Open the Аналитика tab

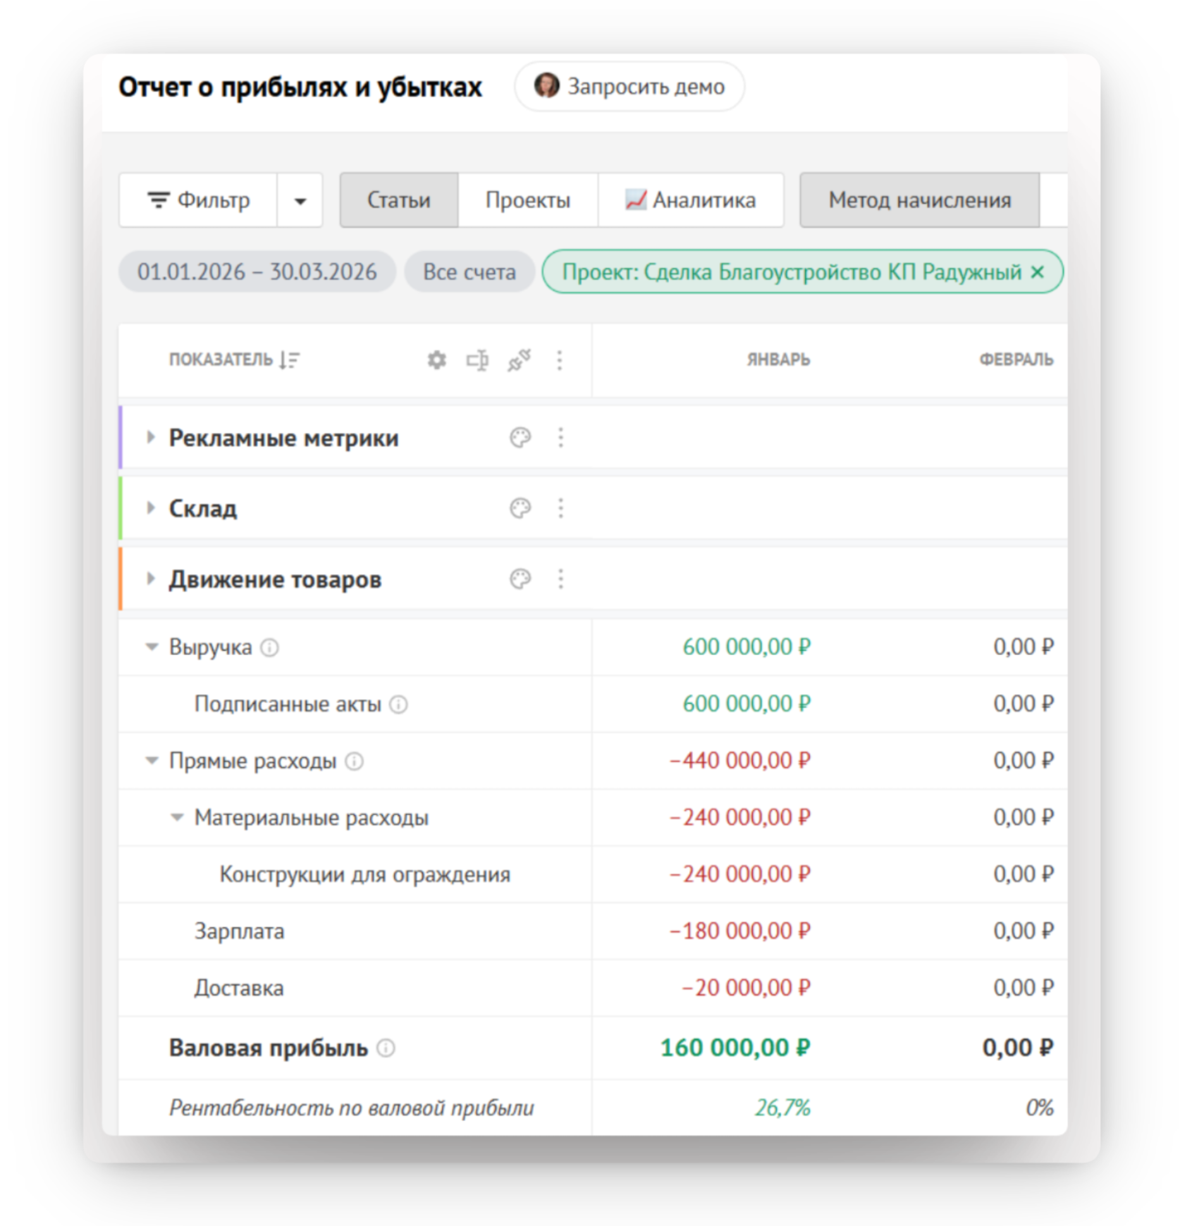coord(691,200)
